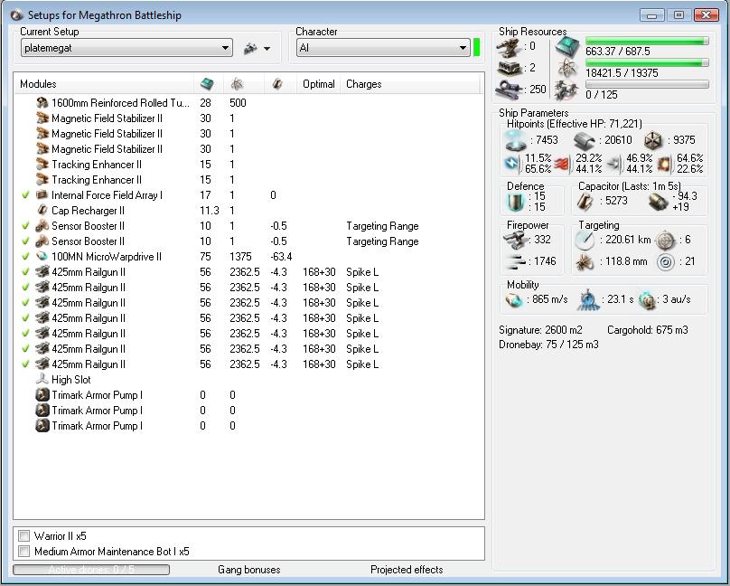Select the 1600mm Reinforced Rolled Tungsten plate icon
730x586 pixels.
42,102
